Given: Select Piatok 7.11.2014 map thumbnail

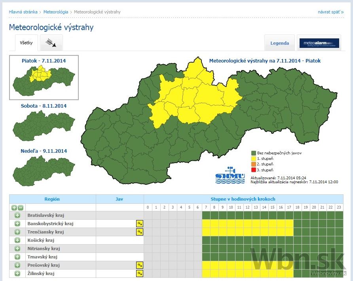Looking at the screenshot, I should tap(44, 80).
